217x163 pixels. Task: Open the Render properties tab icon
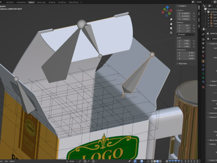pyautogui.click(x=203, y=39)
